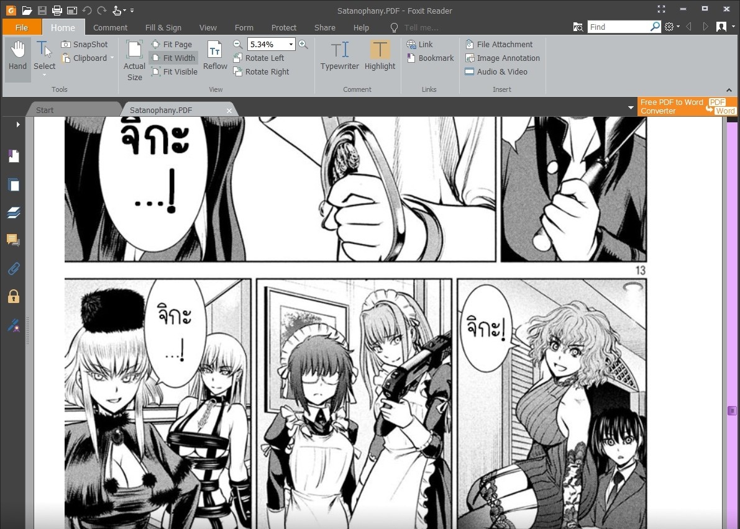This screenshot has width=740, height=529.
Task: Click the Clipboard button
Action: pos(85,58)
